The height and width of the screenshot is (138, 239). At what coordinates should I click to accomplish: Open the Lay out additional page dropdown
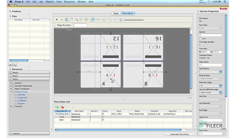(x=210, y=92)
